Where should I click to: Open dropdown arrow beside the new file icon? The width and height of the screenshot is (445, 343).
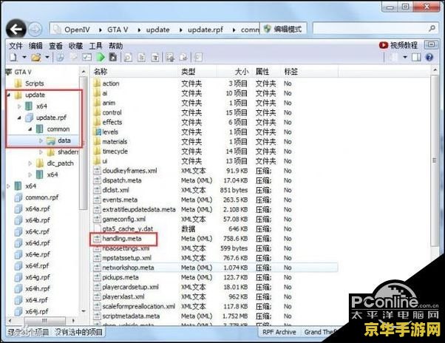(24, 58)
